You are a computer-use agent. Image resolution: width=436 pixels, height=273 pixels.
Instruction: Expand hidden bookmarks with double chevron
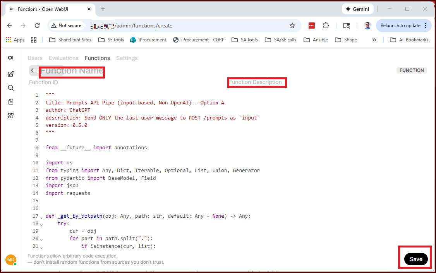coord(374,40)
